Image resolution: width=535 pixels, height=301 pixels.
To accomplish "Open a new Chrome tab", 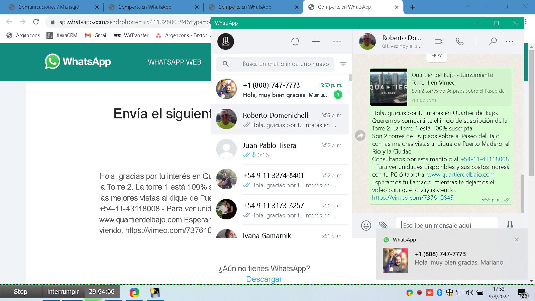I will [x=413, y=7].
